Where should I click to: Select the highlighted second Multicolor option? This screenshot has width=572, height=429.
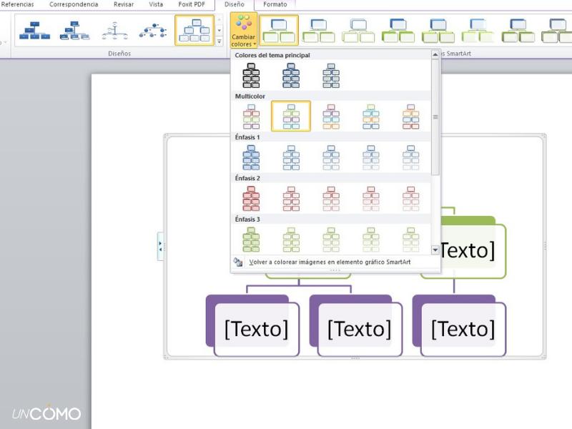[x=291, y=116]
